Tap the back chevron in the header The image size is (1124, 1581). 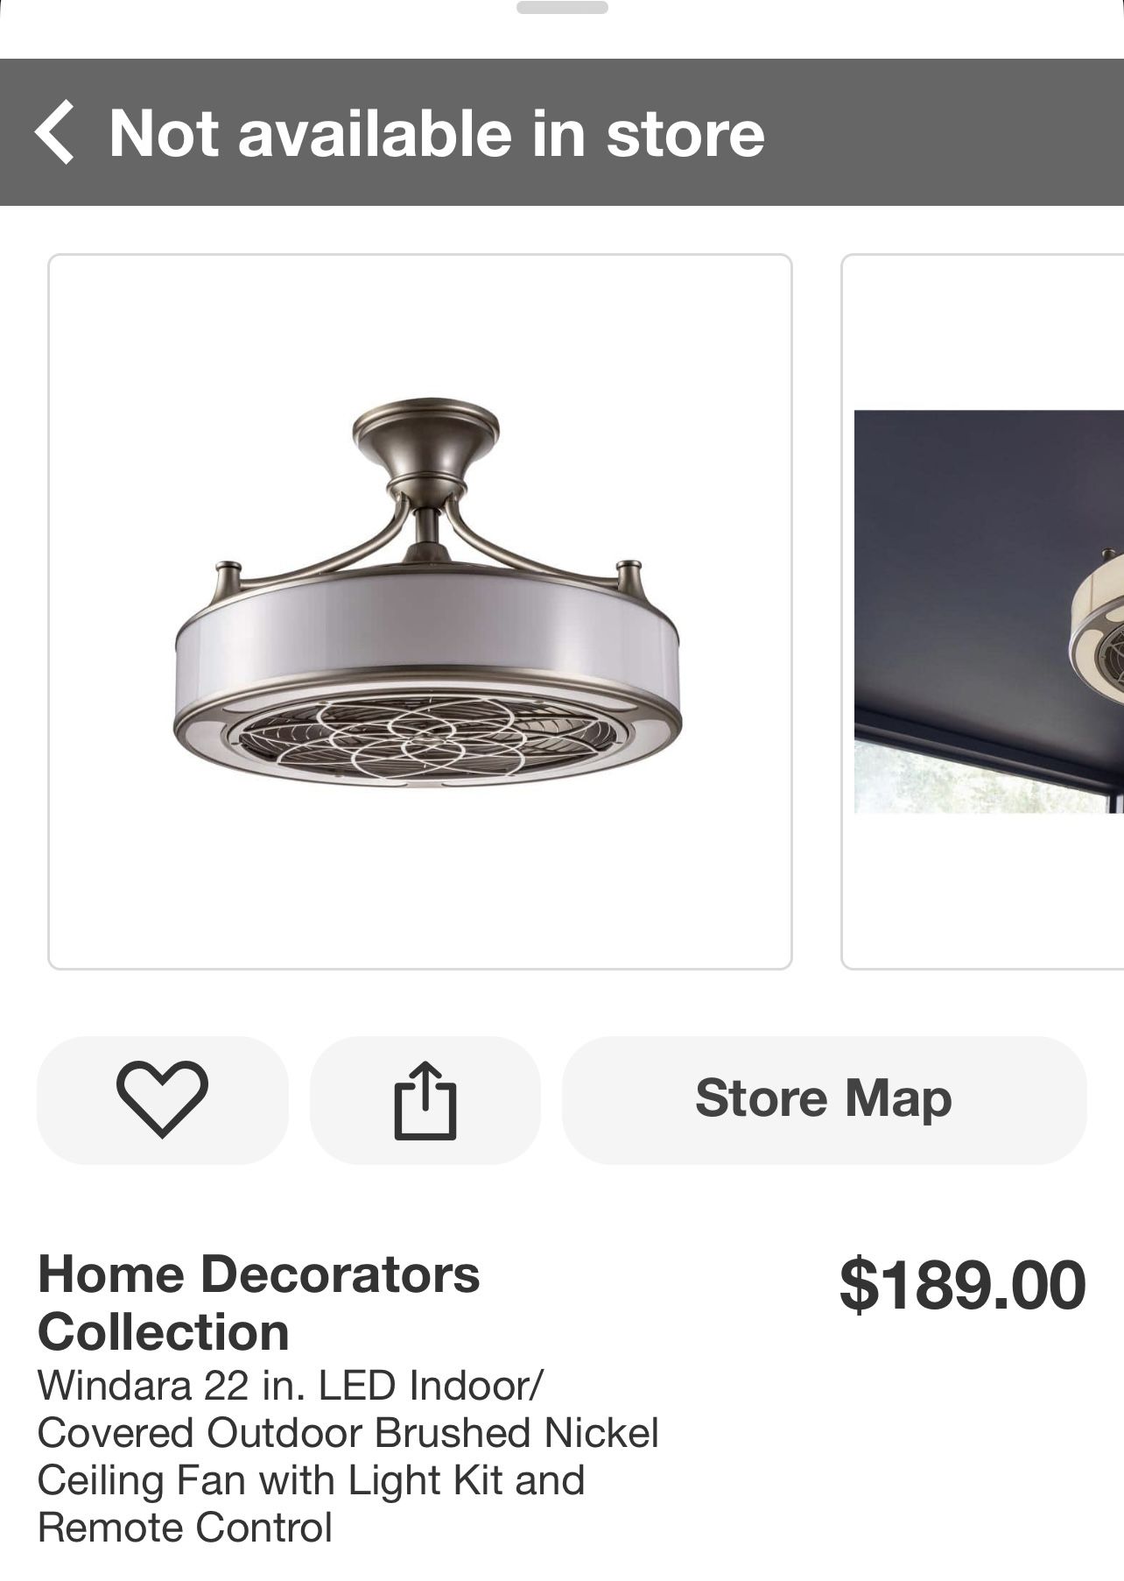[54, 132]
